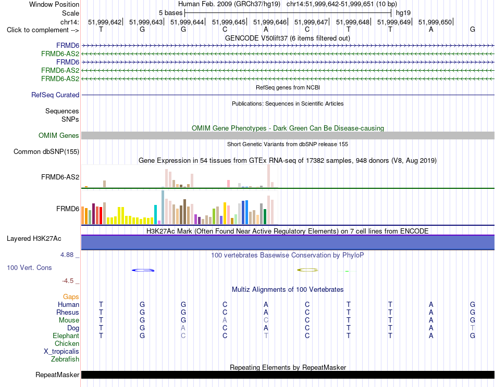Viewport: 495px width, 387px height.
Task: Click the Common dbSNP(155) label
Action: [46, 151]
